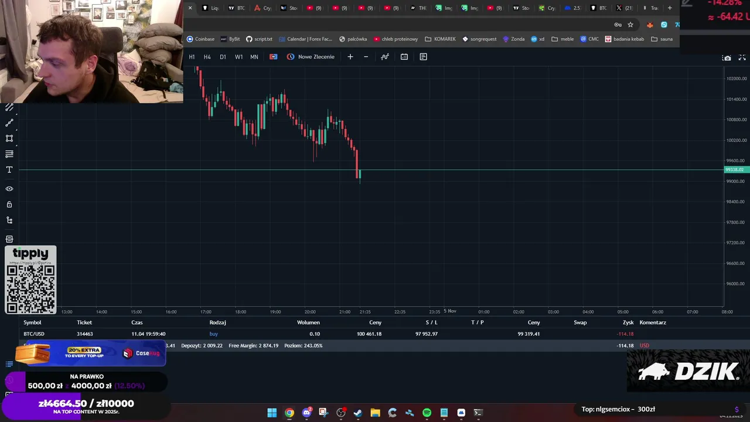
Task: Click the T / P column header
Action: coord(478,322)
